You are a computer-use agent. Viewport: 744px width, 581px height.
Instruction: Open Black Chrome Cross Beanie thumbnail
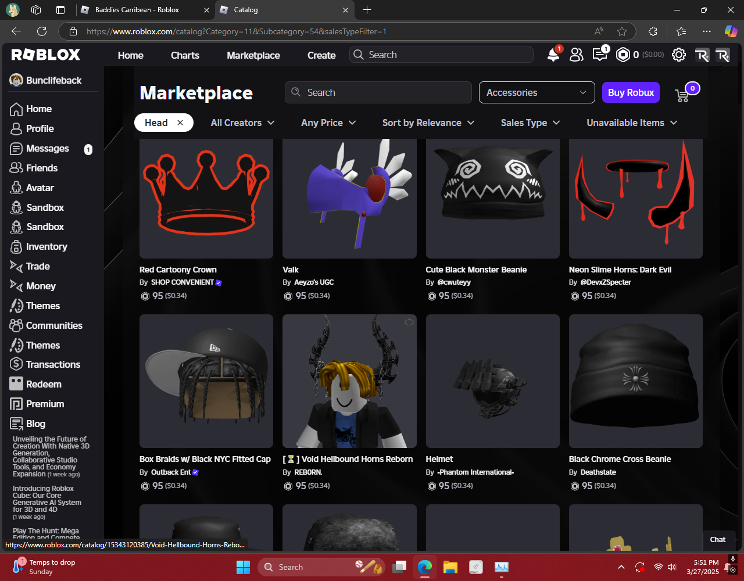(x=636, y=381)
